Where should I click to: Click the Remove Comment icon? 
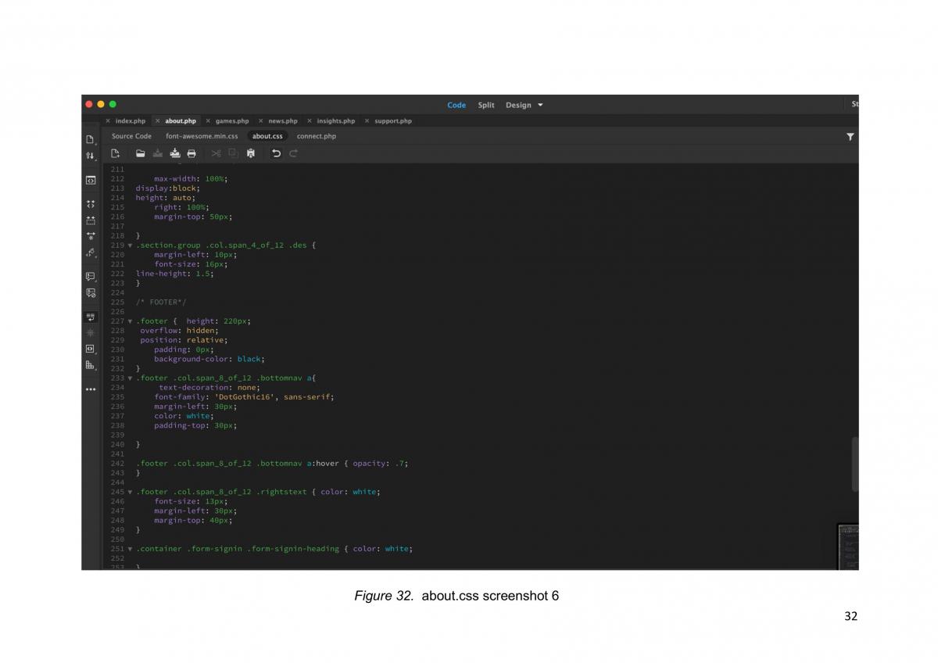[x=91, y=293]
